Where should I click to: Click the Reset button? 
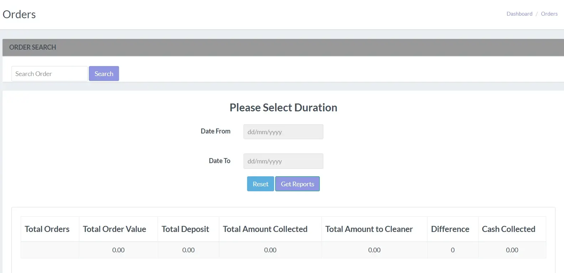tap(260, 184)
